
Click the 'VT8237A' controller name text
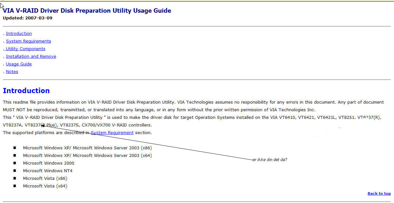coord(12,125)
